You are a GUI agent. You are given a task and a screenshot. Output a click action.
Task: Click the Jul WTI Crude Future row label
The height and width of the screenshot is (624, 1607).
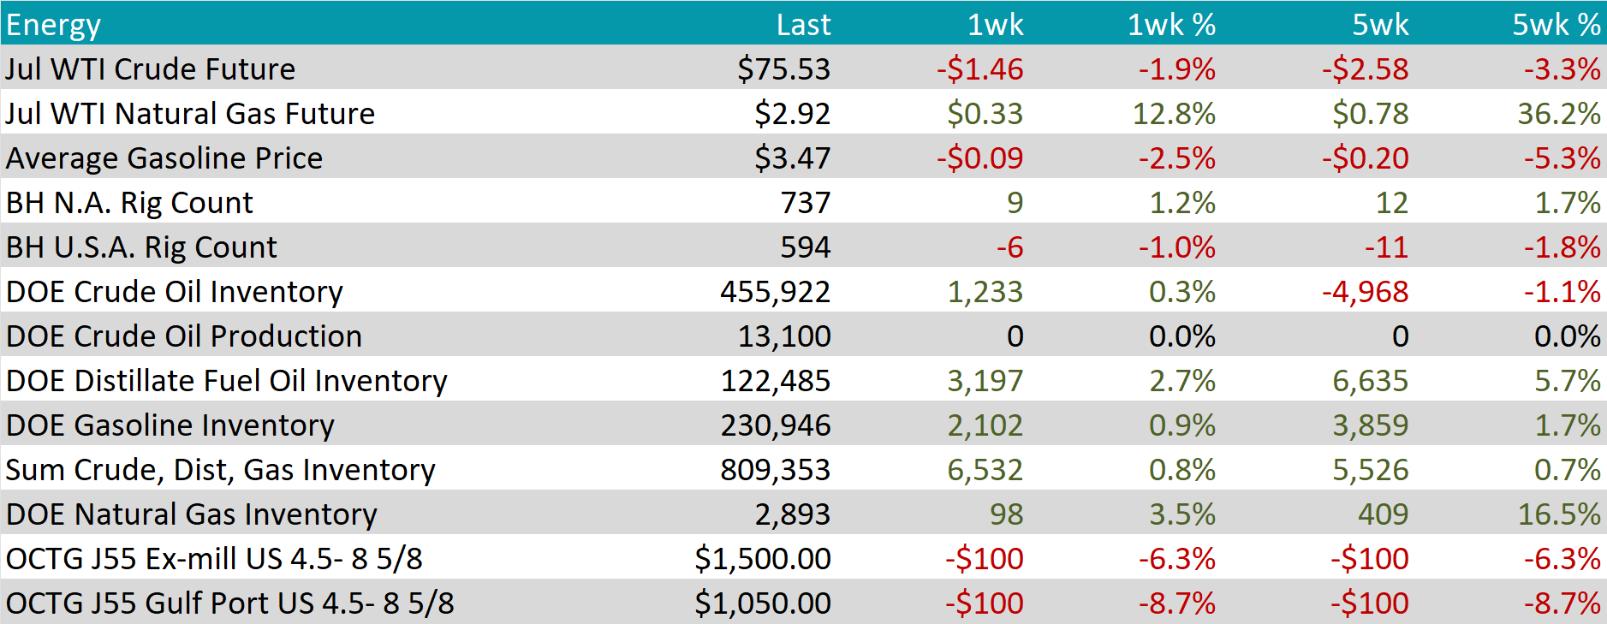tap(150, 69)
